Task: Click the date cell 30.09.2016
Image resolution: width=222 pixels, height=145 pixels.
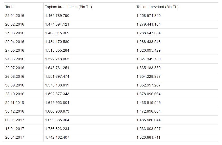Action: 15,85
